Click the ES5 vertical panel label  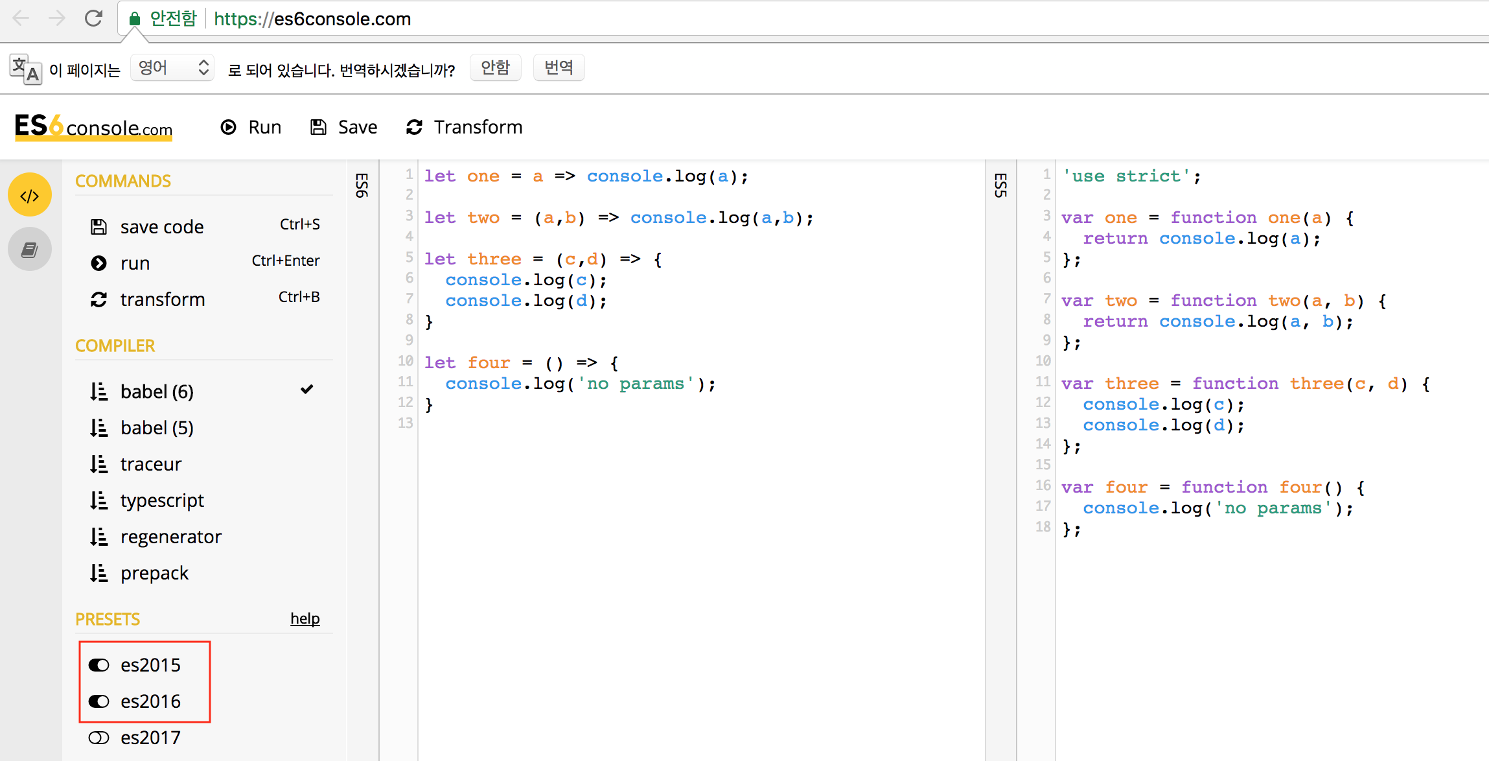[x=1000, y=185]
